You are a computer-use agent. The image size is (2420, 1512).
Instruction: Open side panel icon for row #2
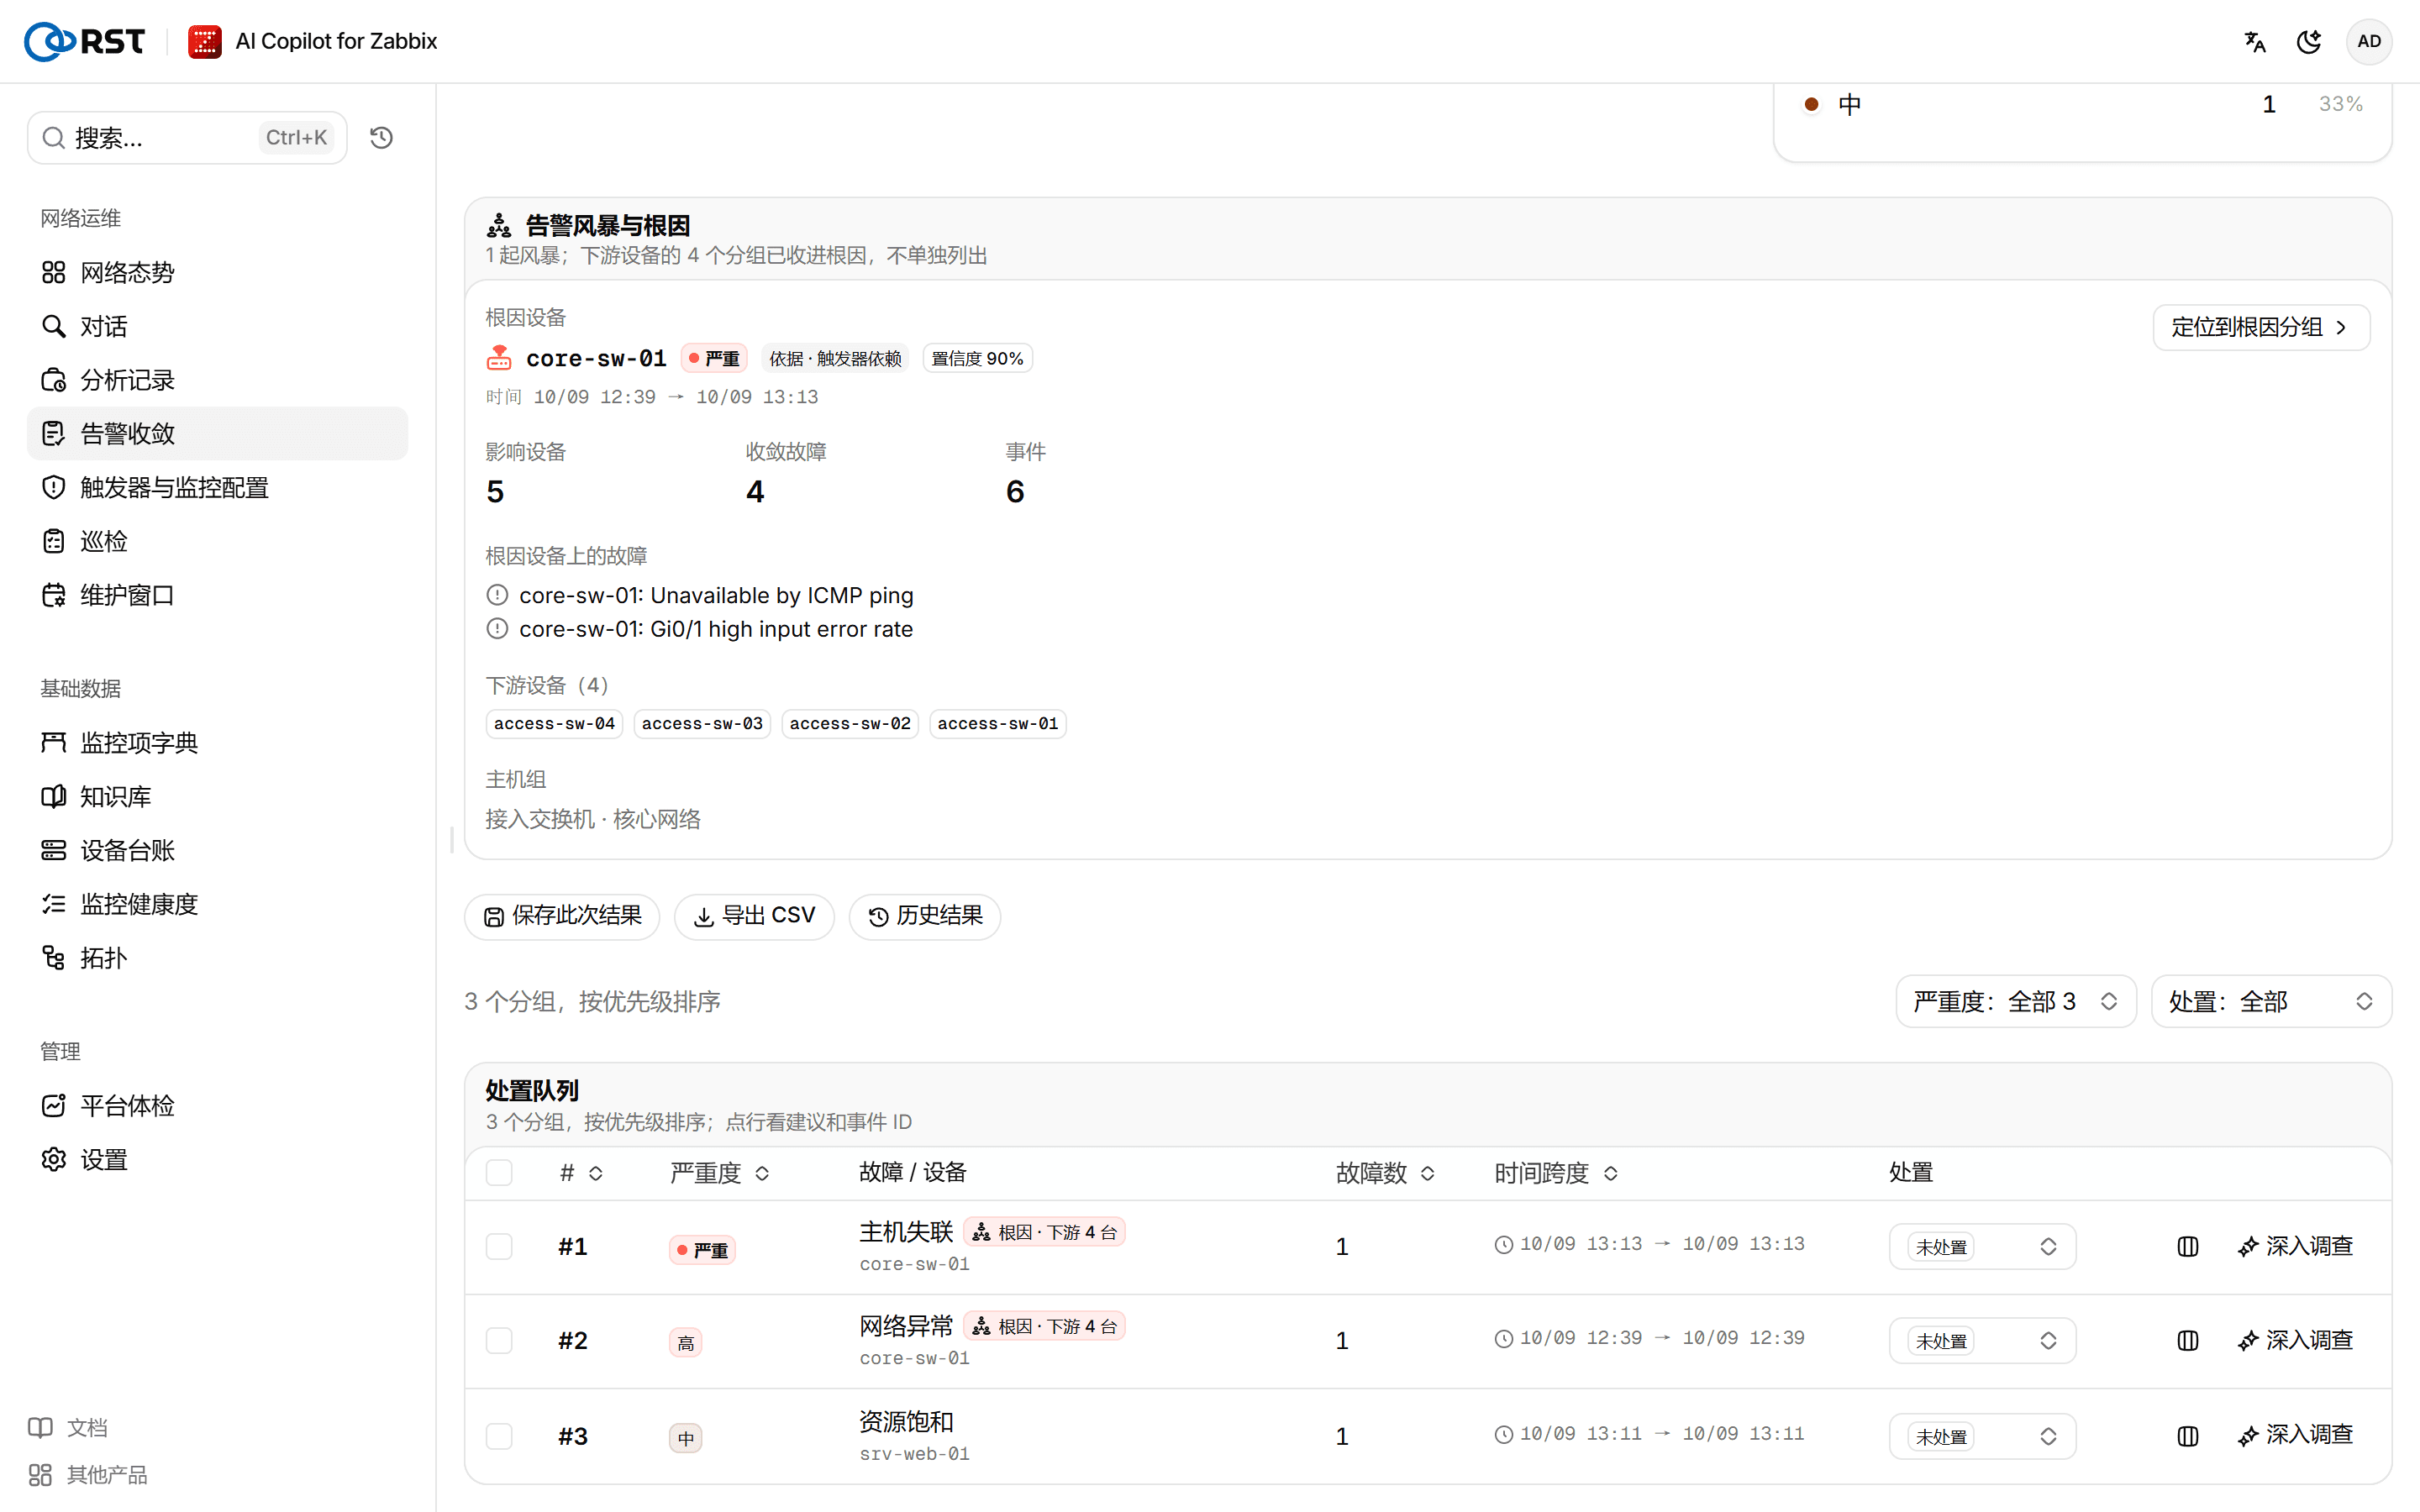(2187, 1340)
